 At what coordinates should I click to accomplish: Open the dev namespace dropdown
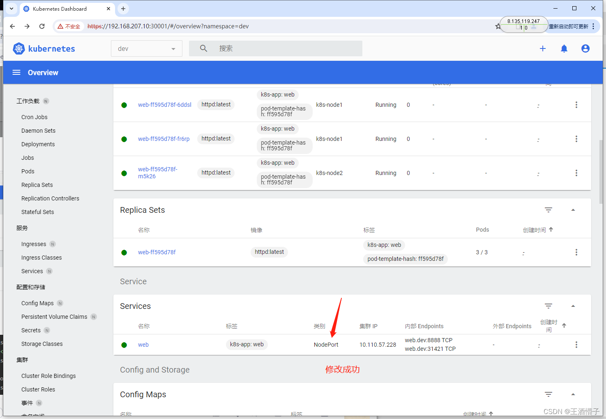pos(147,48)
